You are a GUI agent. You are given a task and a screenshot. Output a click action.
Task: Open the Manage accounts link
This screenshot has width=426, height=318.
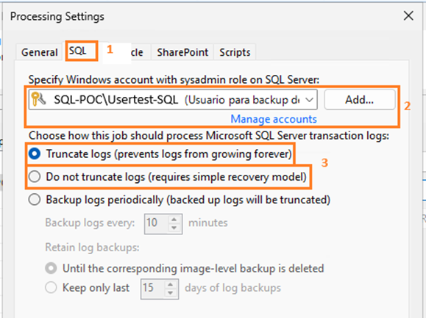[274, 119]
